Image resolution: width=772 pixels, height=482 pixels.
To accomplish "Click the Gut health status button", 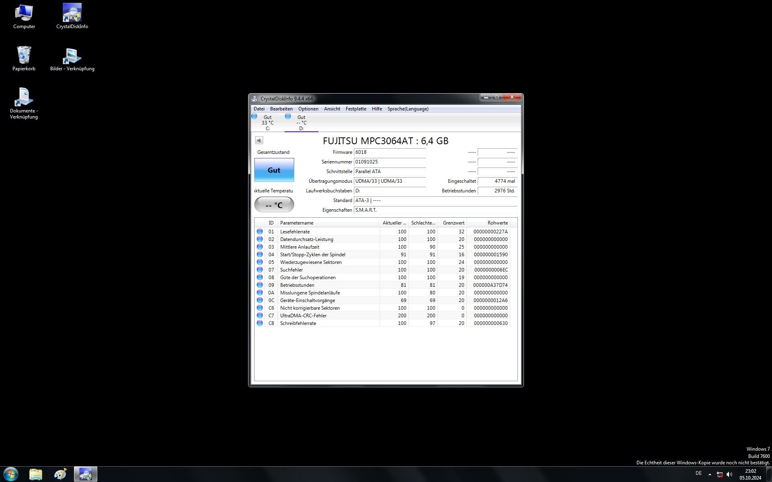I will point(274,170).
